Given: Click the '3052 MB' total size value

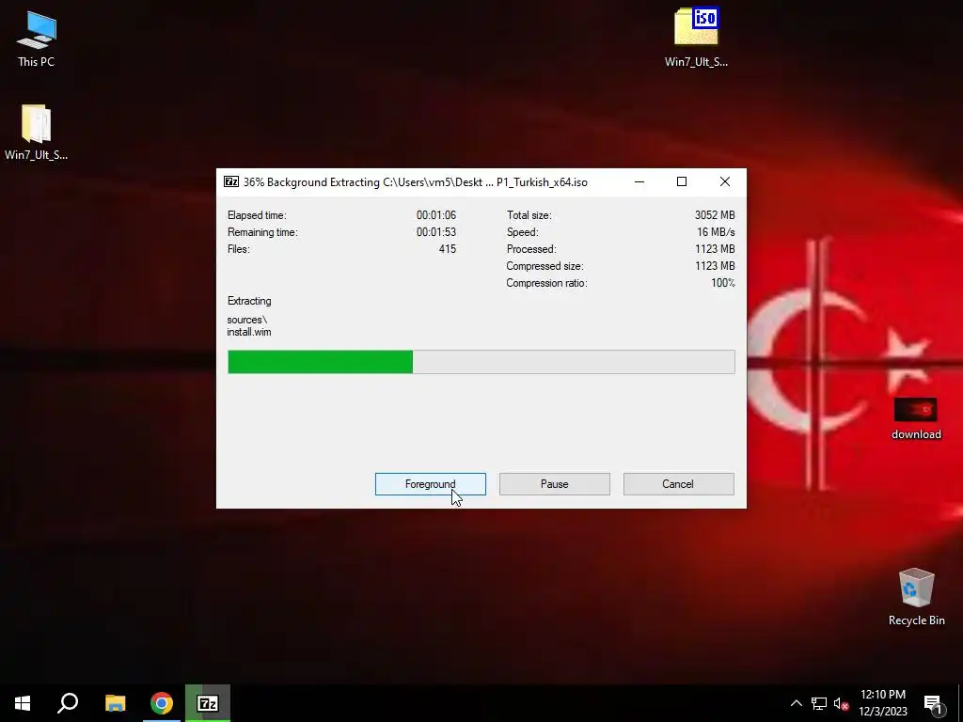Looking at the screenshot, I should [x=715, y=215].
